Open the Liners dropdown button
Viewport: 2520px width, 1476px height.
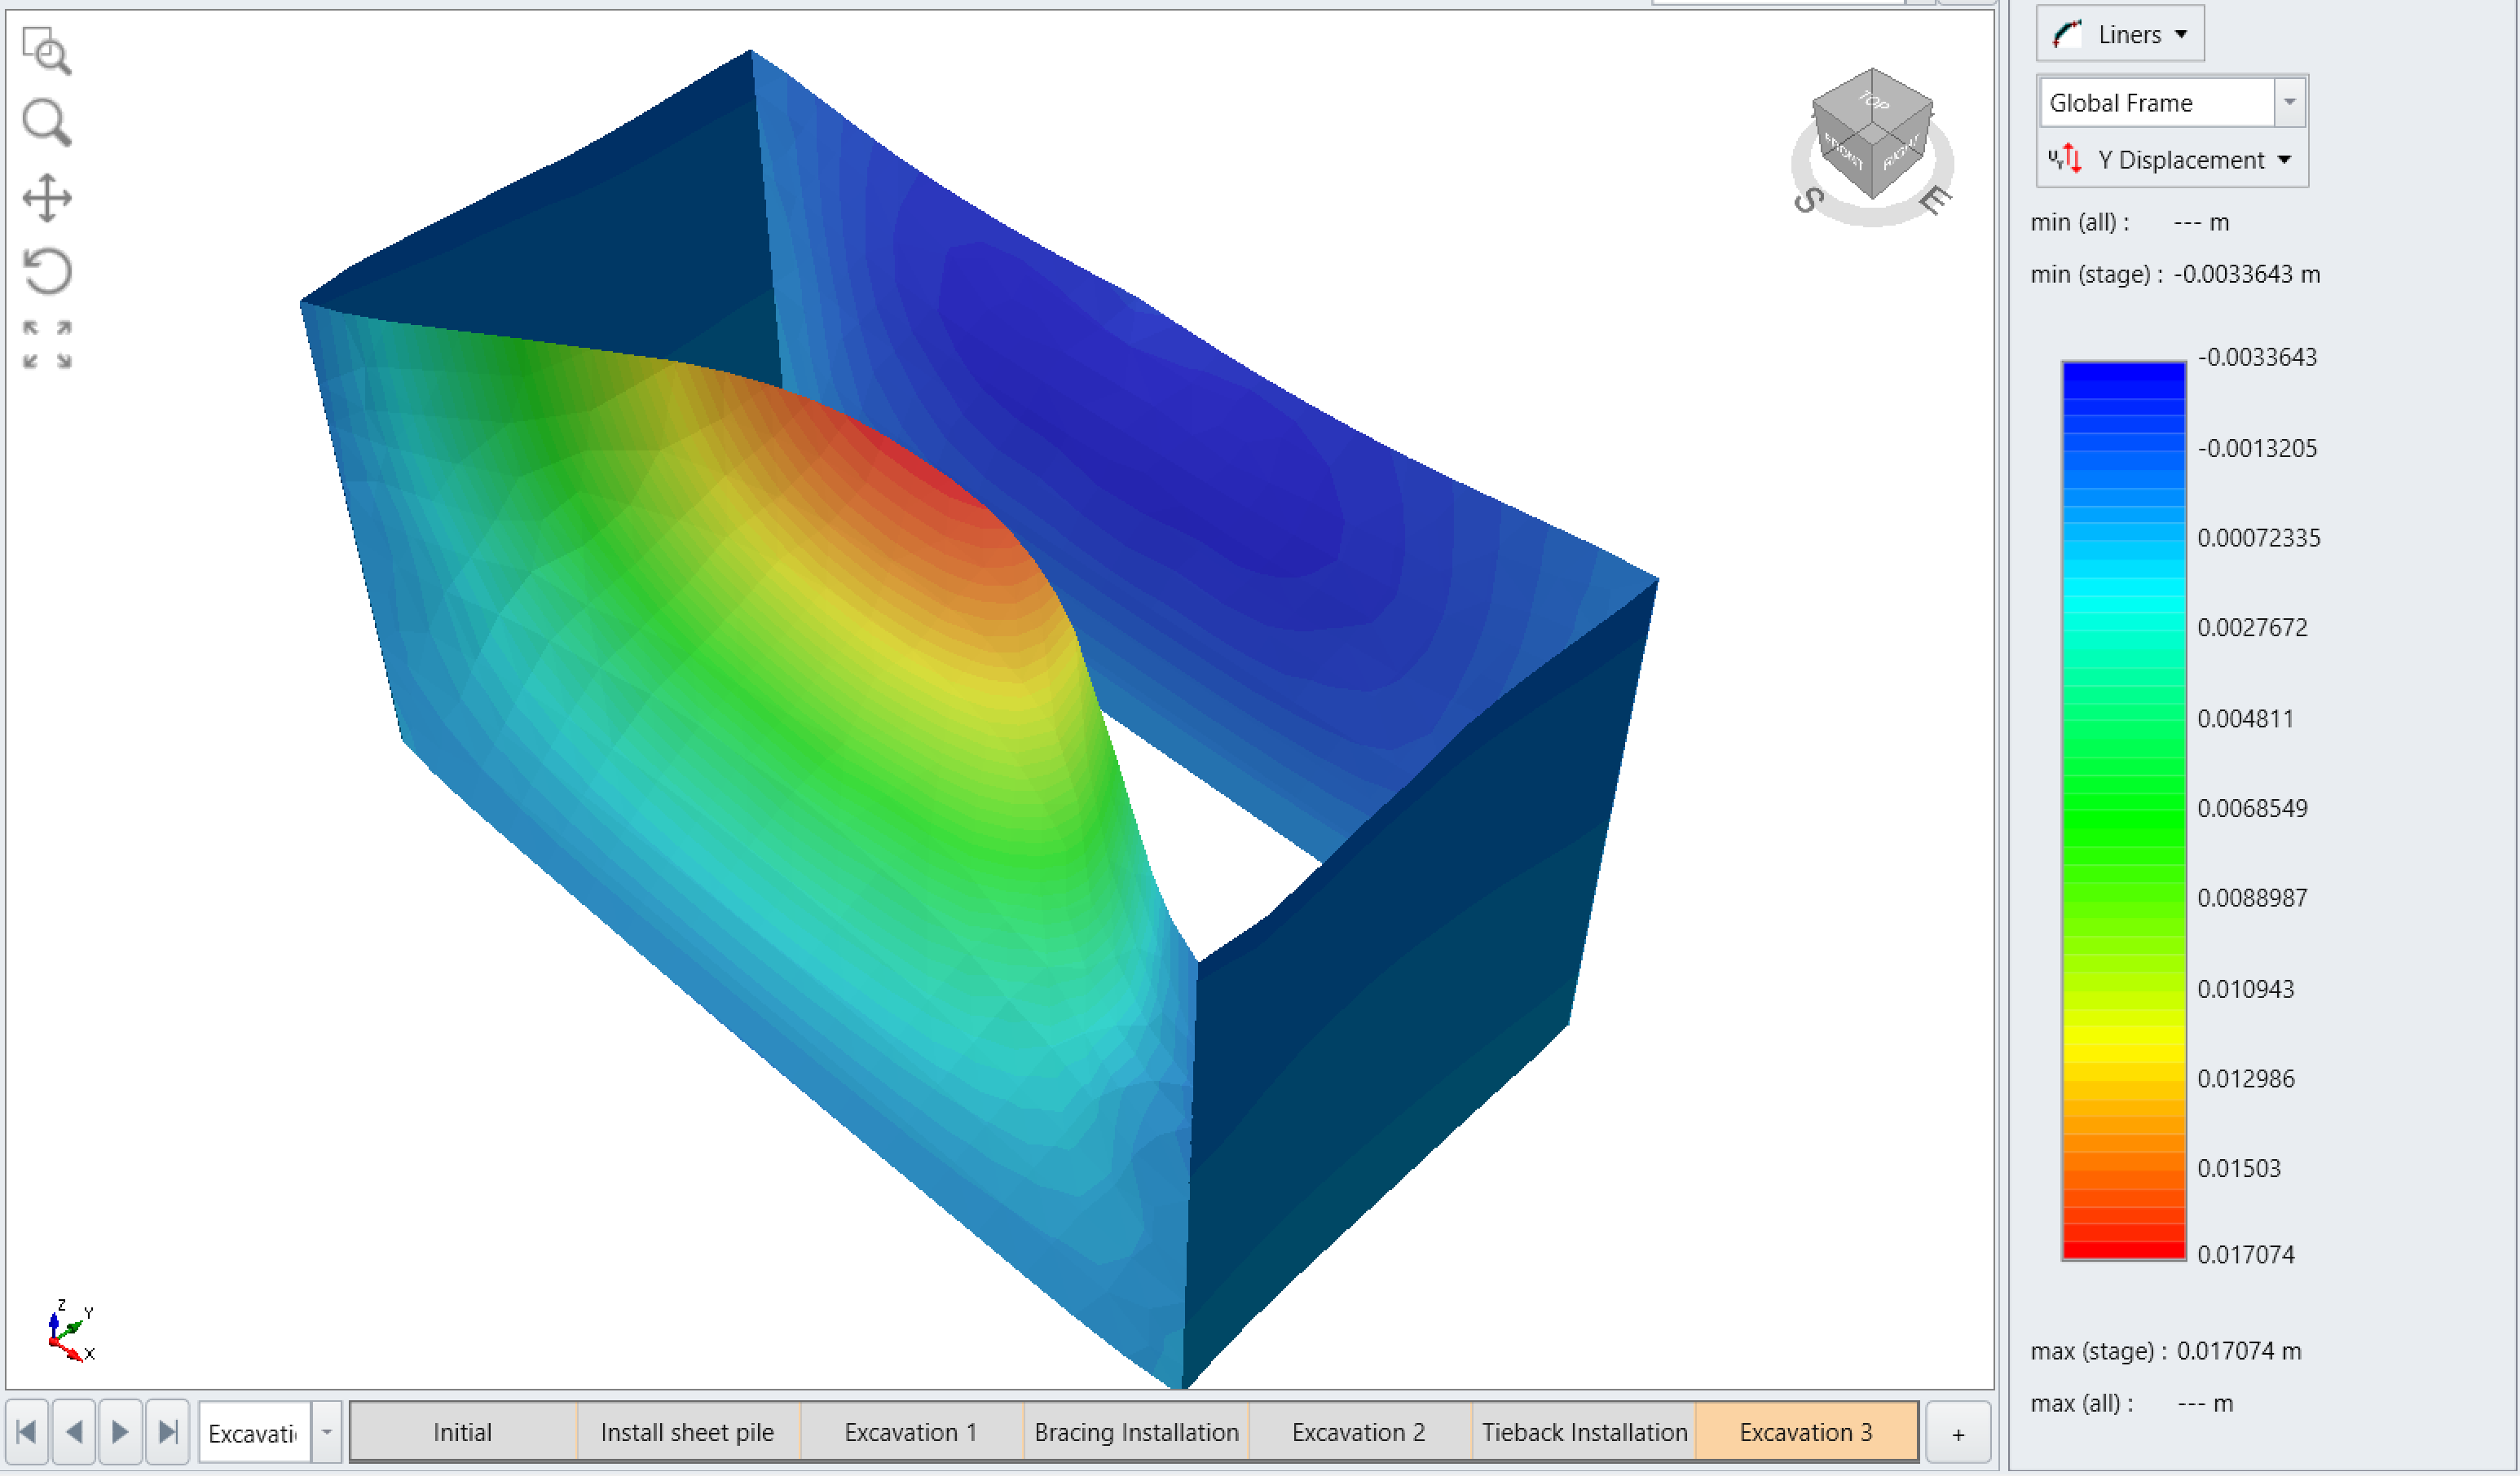tap(2119, 35)
